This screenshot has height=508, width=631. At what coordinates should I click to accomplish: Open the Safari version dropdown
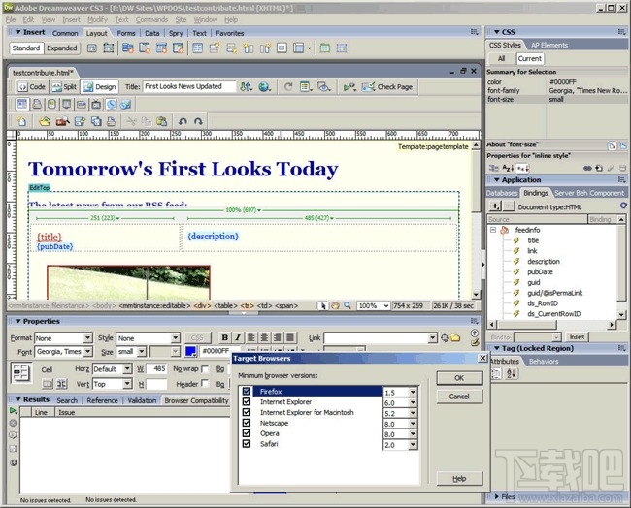pyautogui.click(x=413, y=444)
